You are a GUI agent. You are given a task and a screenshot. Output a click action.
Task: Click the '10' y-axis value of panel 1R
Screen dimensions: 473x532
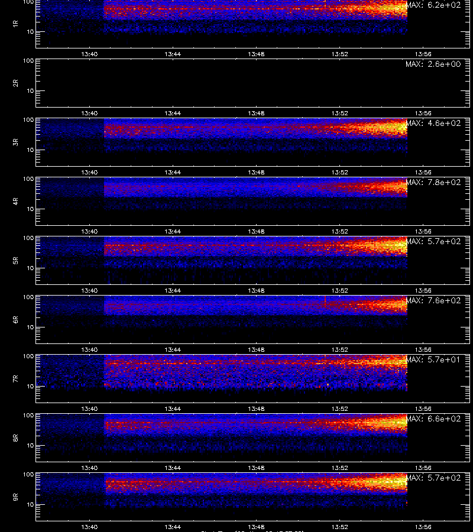pos(30,32)
